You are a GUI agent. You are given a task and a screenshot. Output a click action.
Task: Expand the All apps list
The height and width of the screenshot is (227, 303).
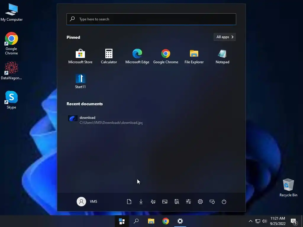[225, 37]
